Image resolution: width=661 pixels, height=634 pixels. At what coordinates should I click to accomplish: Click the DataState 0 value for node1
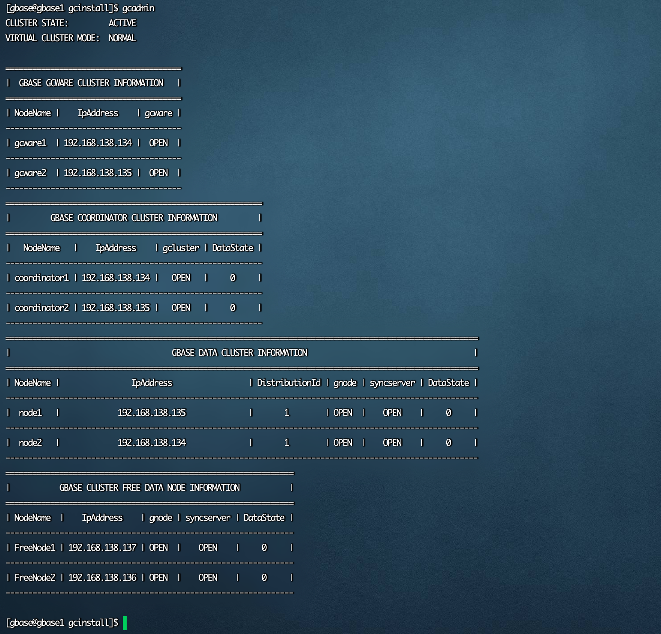[x=449, y=413]
